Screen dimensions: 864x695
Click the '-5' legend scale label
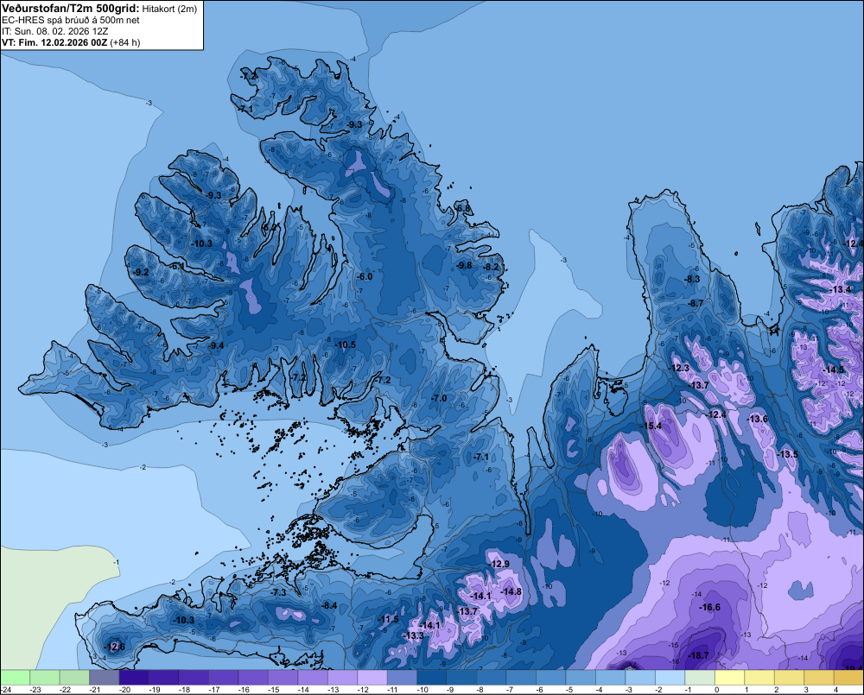(569, 690)
